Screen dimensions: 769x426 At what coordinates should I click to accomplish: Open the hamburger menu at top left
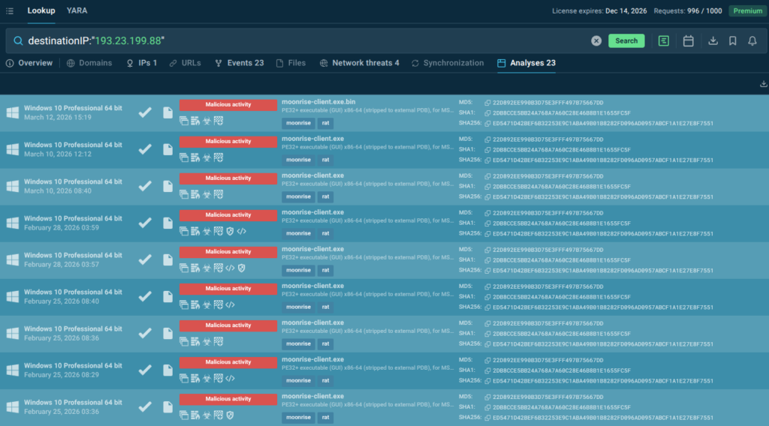pyautogui.click(x=10, y=11)
